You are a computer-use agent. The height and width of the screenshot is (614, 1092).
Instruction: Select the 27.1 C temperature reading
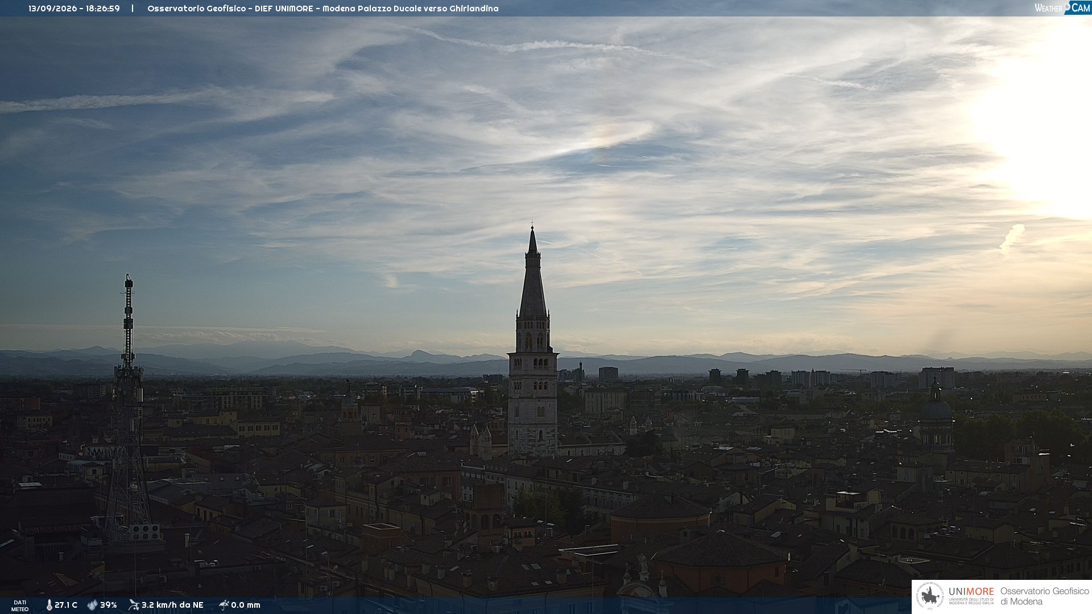(x=66, y=605)
